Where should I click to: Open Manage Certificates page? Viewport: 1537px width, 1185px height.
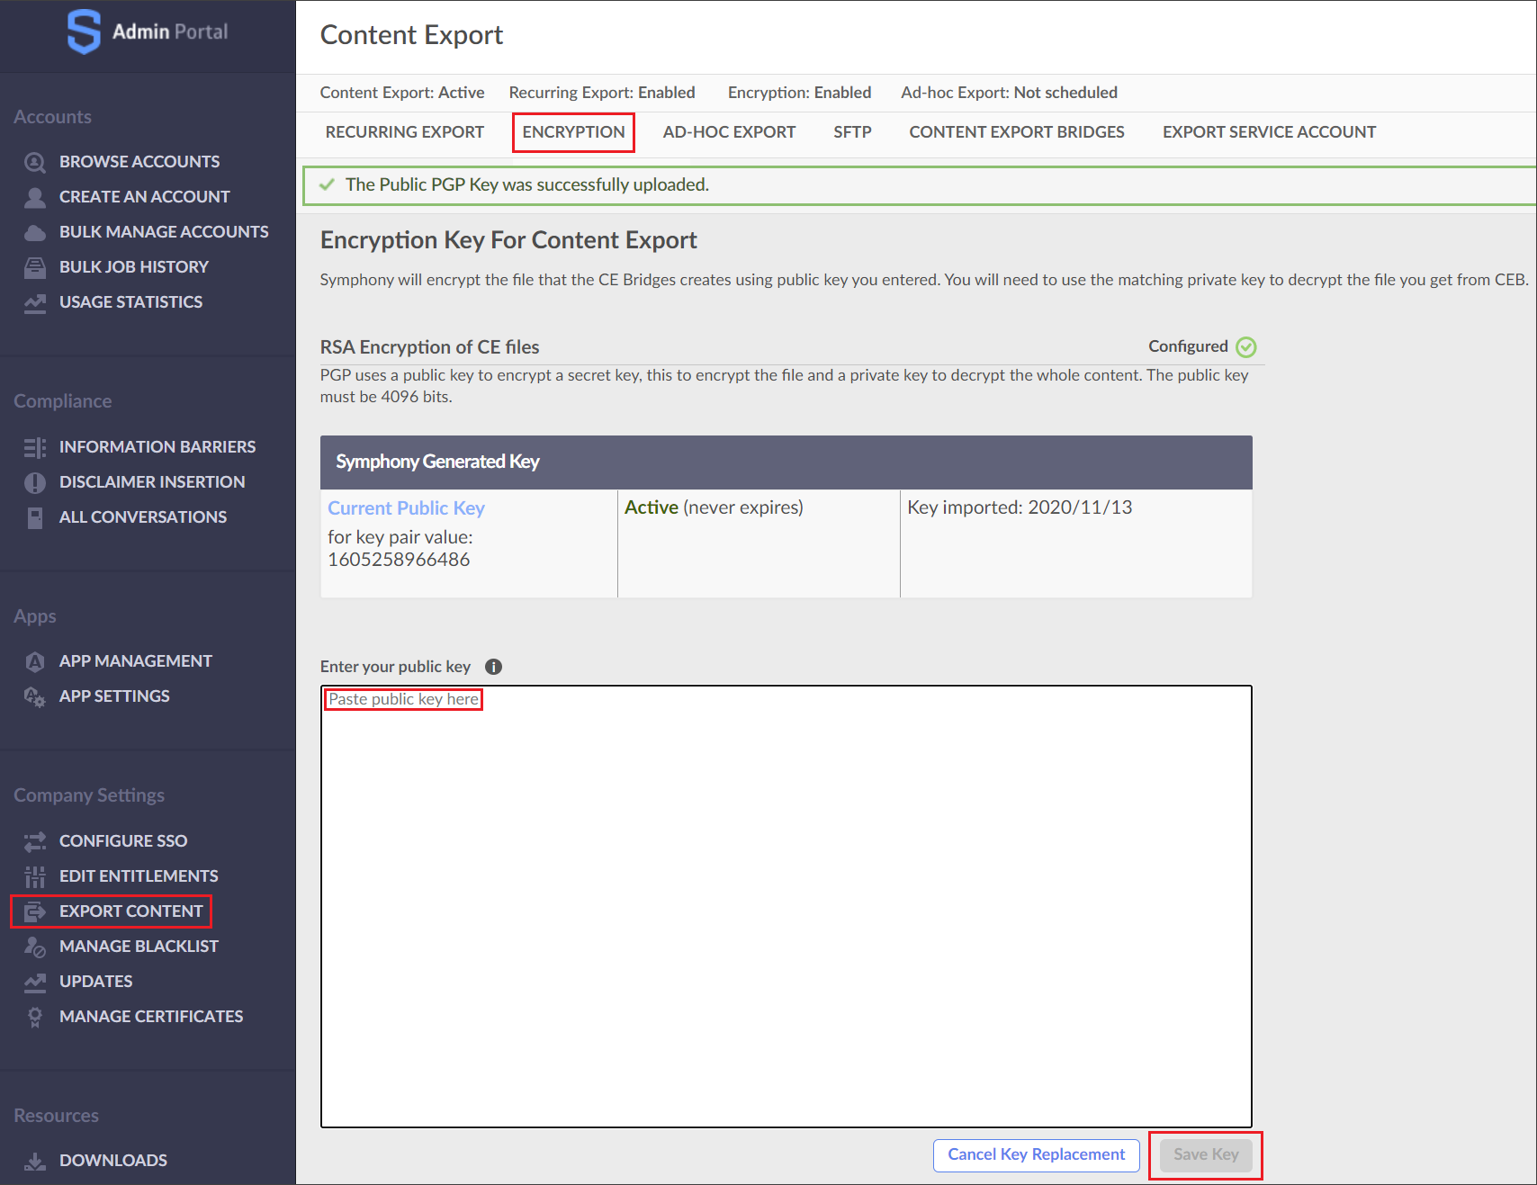pyautogui.click(x=151, y=1017)
